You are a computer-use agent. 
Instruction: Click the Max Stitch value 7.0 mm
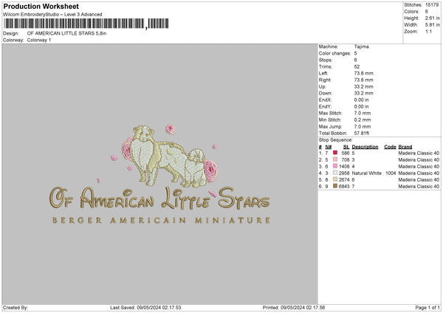tap(363, 113)
